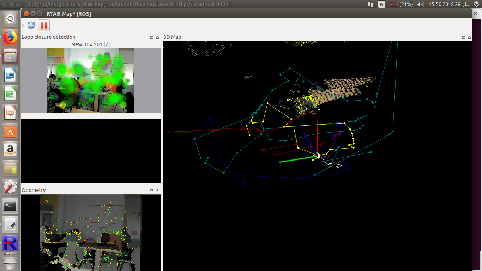Image resolution: width=482 pixels, height=271 pixels.
Task: Click the Odometry feature view image
Action: pyautogui.click(x=91, y=233)
